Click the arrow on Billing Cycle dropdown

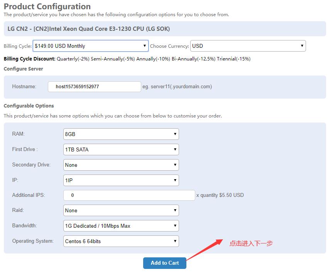click(145, 46)
